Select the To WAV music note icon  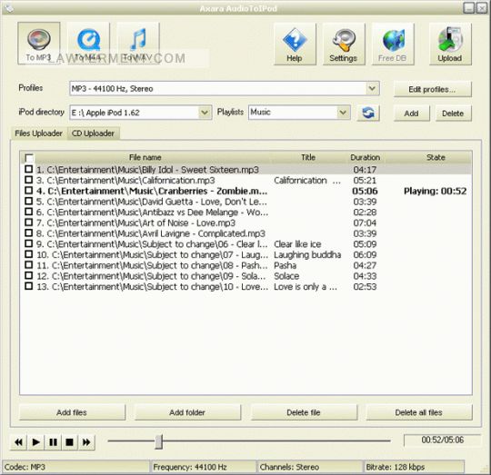click(138, 44)
